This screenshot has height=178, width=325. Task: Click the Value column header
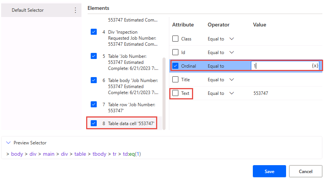[x=260, y=25]
